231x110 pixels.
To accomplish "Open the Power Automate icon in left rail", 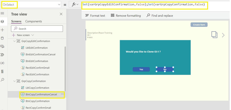I will [2, 55].
